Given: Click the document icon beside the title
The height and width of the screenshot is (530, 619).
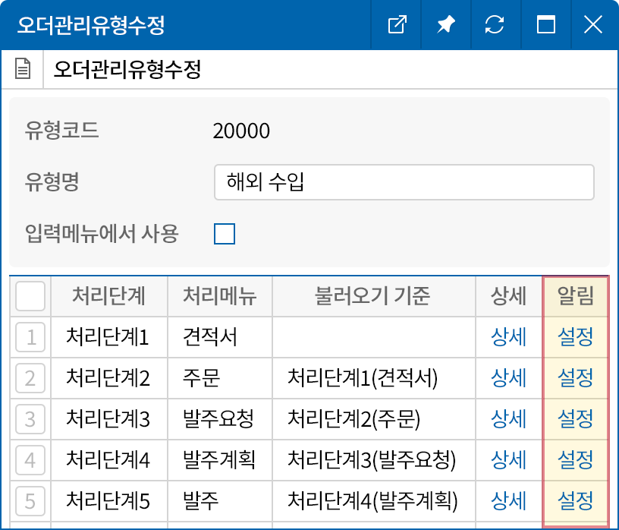Looking at the screenshot, I should pos(24,71).
